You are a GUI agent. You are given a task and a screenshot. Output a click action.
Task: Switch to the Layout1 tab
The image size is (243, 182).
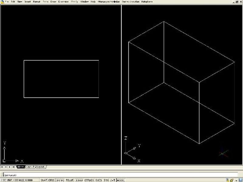coord(30,167)
